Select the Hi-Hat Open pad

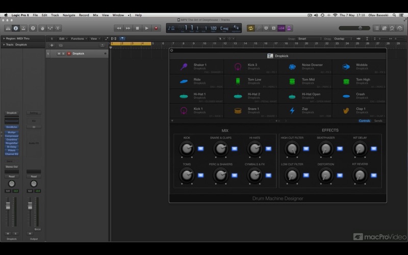(305, 96)
